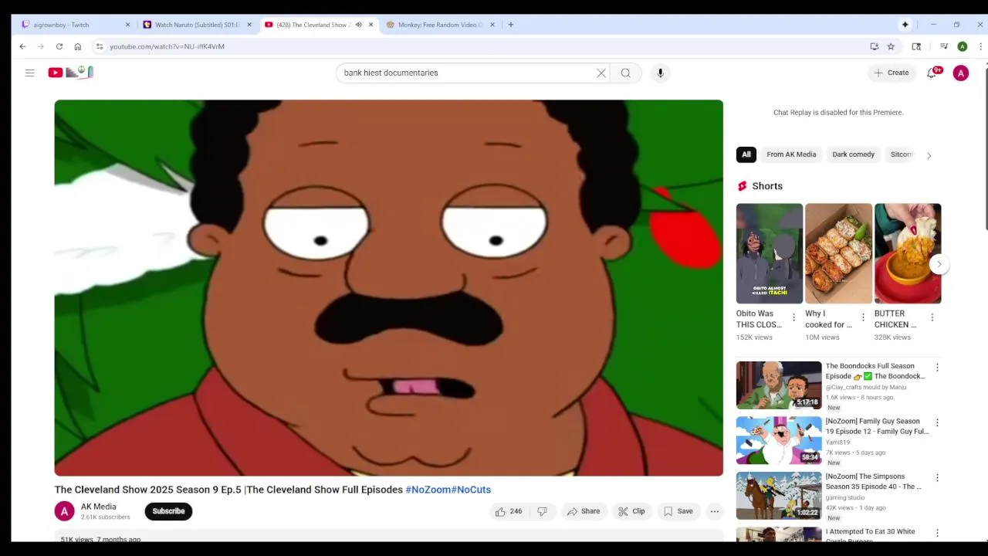Open AK Media channel name link
Screen dimensions: 988x556
tap(99, 507)
